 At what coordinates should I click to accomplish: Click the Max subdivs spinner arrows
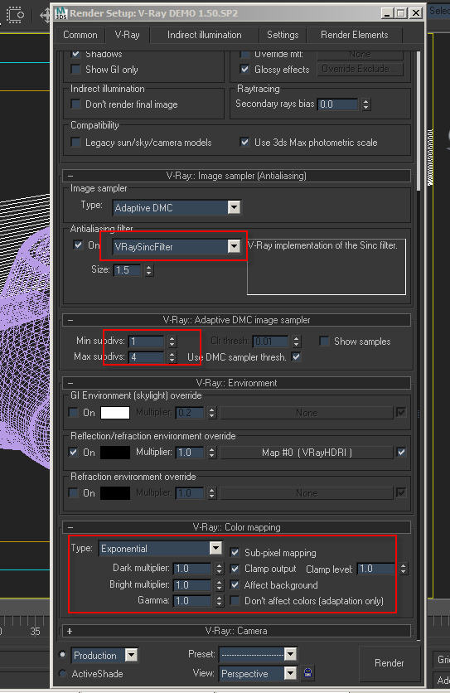pos(172,357)
